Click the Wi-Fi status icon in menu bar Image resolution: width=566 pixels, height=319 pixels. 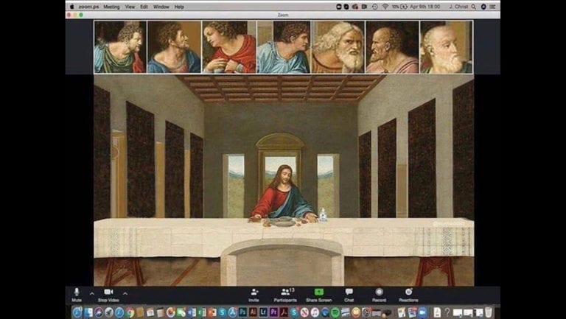click(x=385, y=7)
